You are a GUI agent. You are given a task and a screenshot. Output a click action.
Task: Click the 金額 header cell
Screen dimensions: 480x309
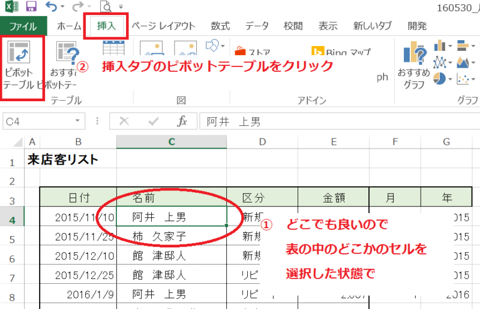pyautogui.click(x=334, y=198)
